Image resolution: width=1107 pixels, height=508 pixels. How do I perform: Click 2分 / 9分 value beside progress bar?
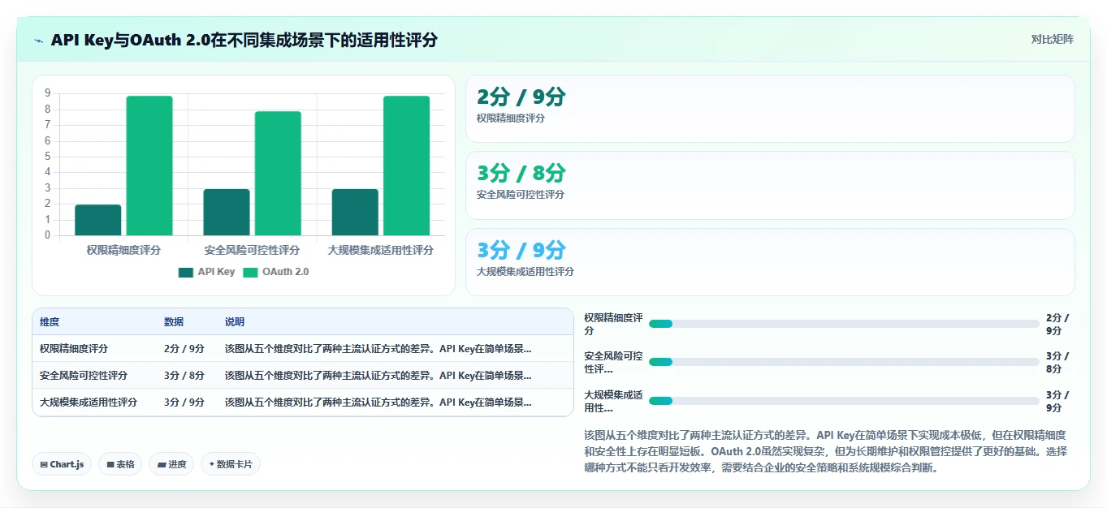click(x=1057, y=324)
